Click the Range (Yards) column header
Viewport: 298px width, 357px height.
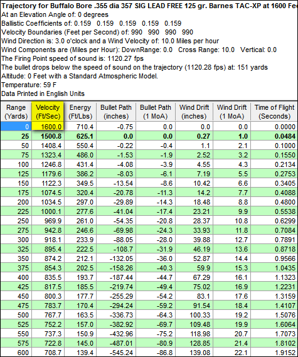coord(16,112)
